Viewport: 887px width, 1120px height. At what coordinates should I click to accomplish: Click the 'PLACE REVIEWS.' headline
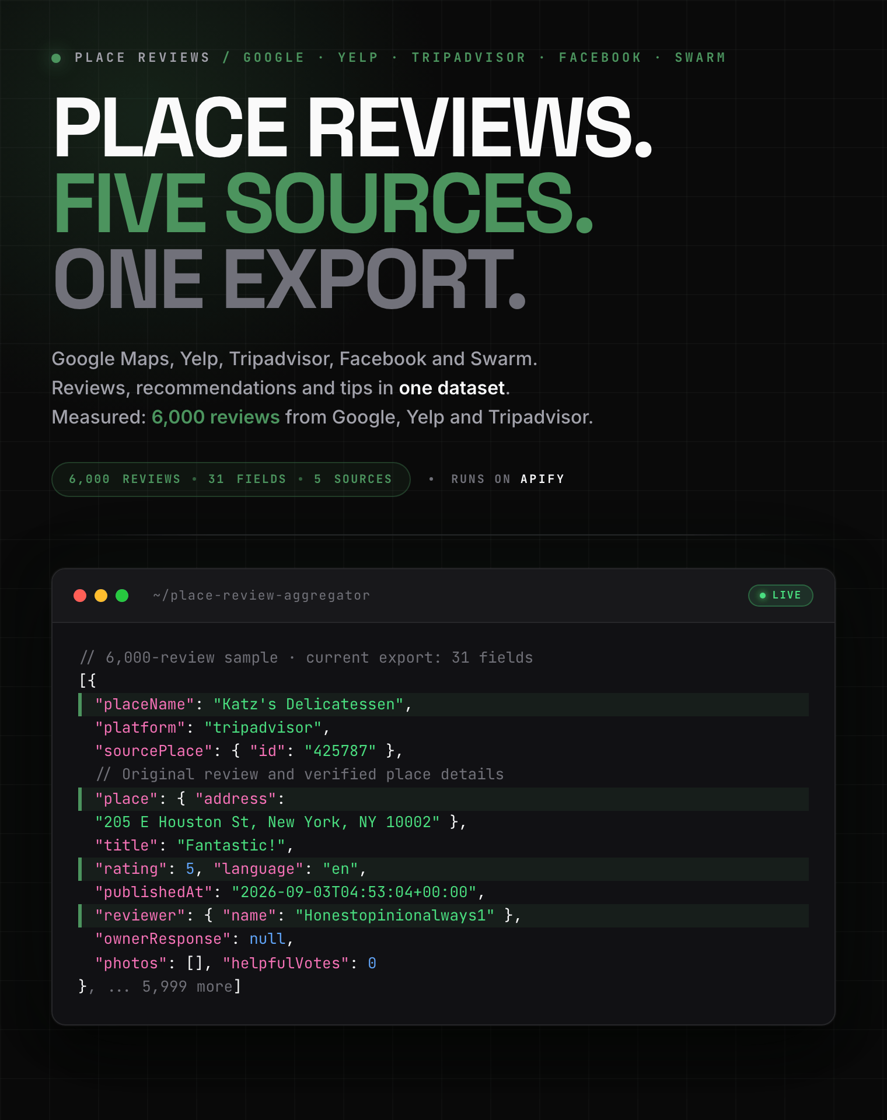click(x=353, y=127)
